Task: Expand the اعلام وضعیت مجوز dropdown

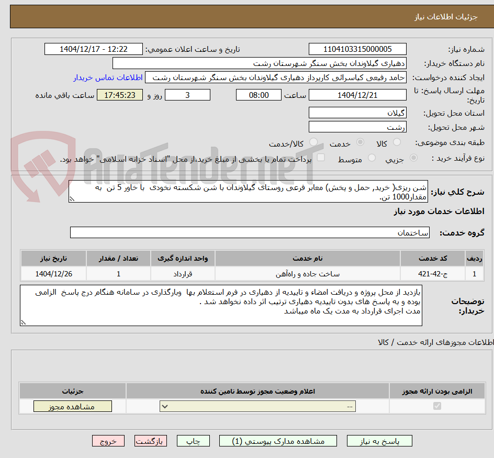Action: (x=257, y=406)
